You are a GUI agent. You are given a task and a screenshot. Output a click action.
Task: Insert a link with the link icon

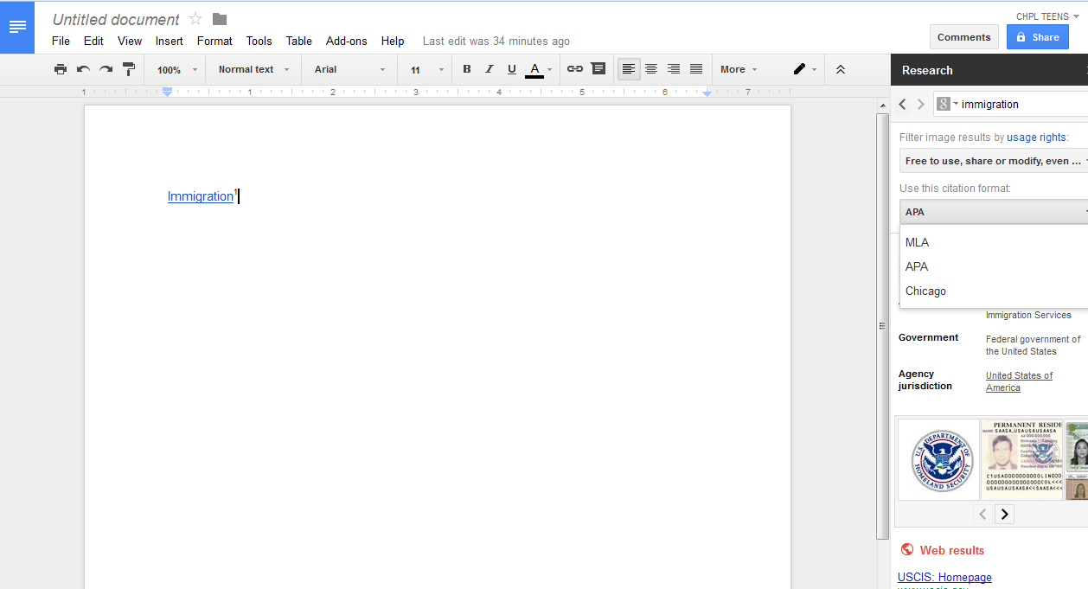point(575,69)
